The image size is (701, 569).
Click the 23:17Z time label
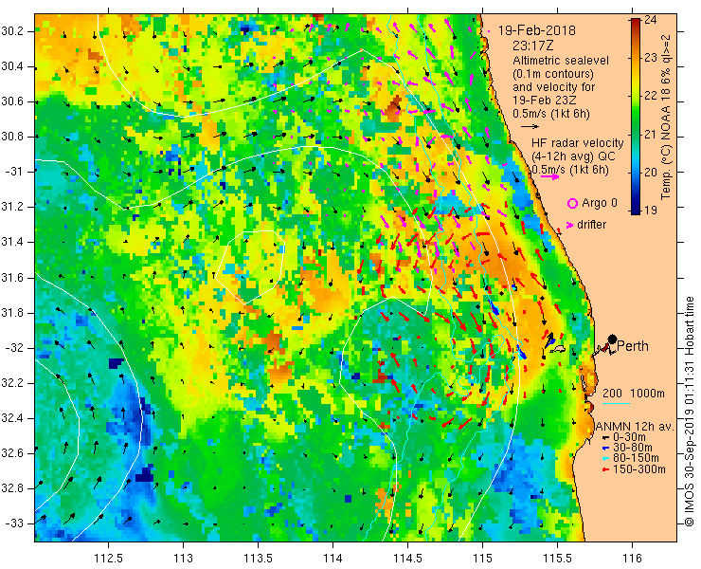[531, 46]
